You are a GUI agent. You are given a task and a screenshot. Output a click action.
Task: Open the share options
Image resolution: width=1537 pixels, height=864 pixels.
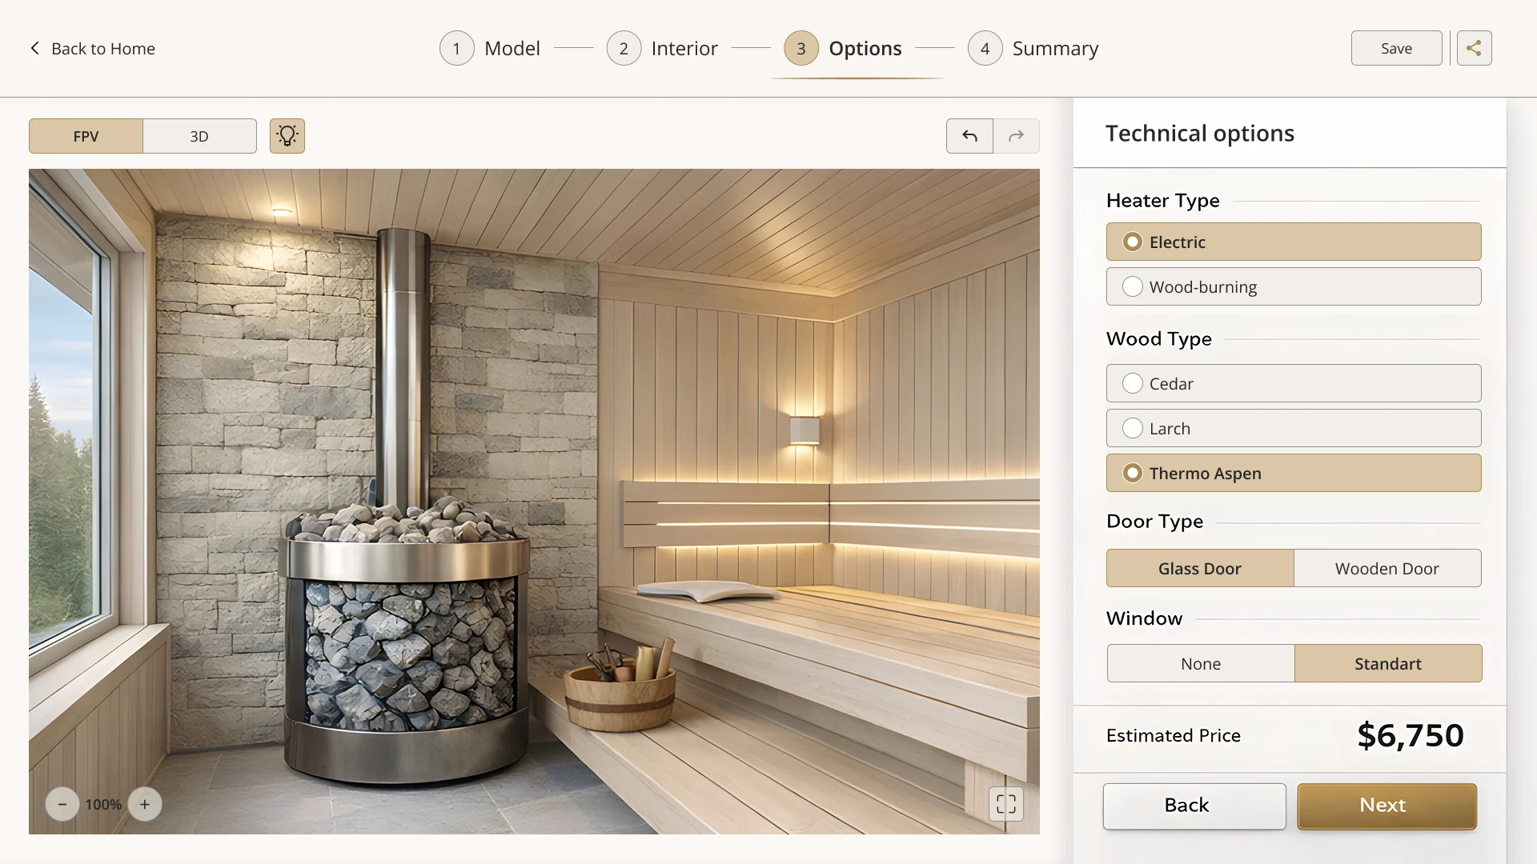tap(1474, 48)
